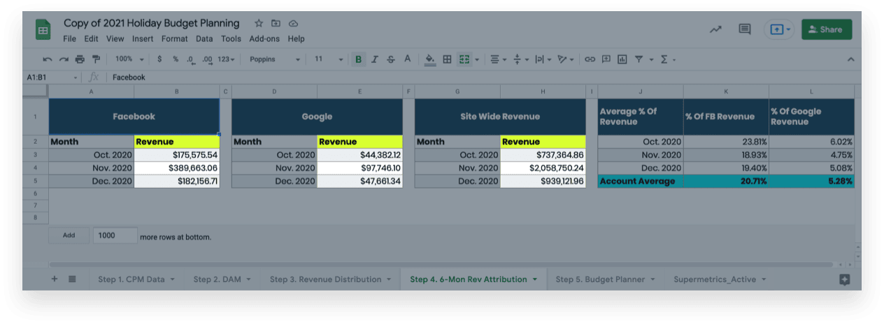This screenshot has height=324, width=884.
Task: Click the rows count input field
Action: point(115,235)
